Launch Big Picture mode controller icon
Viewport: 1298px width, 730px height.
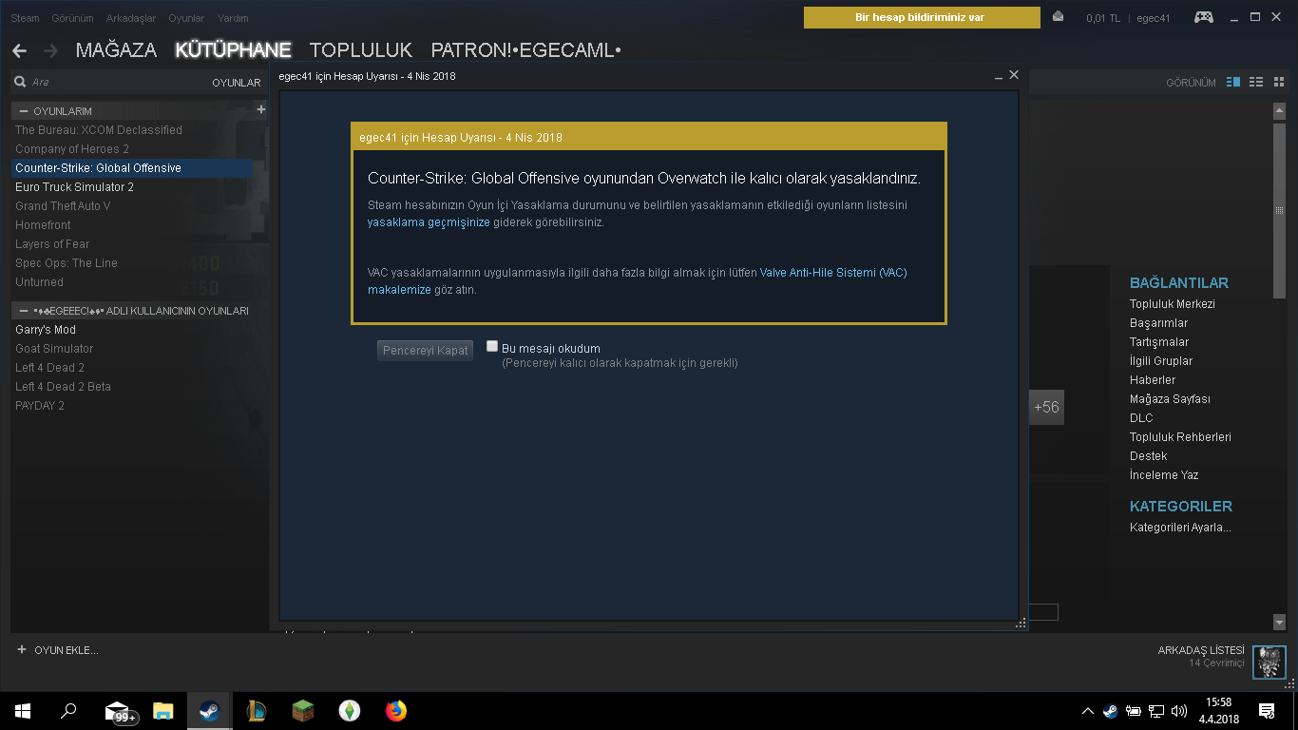[x=1203, y=17]
